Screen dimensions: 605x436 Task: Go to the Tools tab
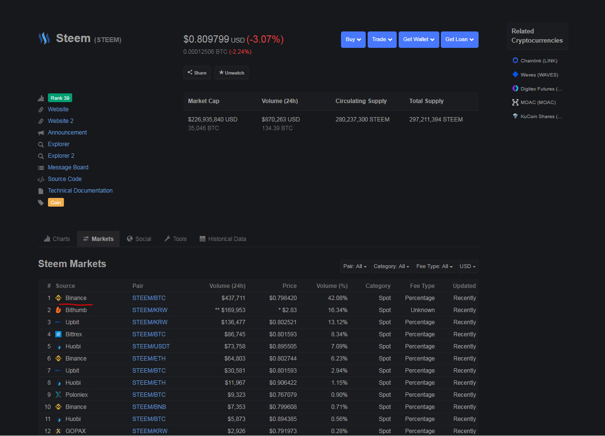[175, 239]
